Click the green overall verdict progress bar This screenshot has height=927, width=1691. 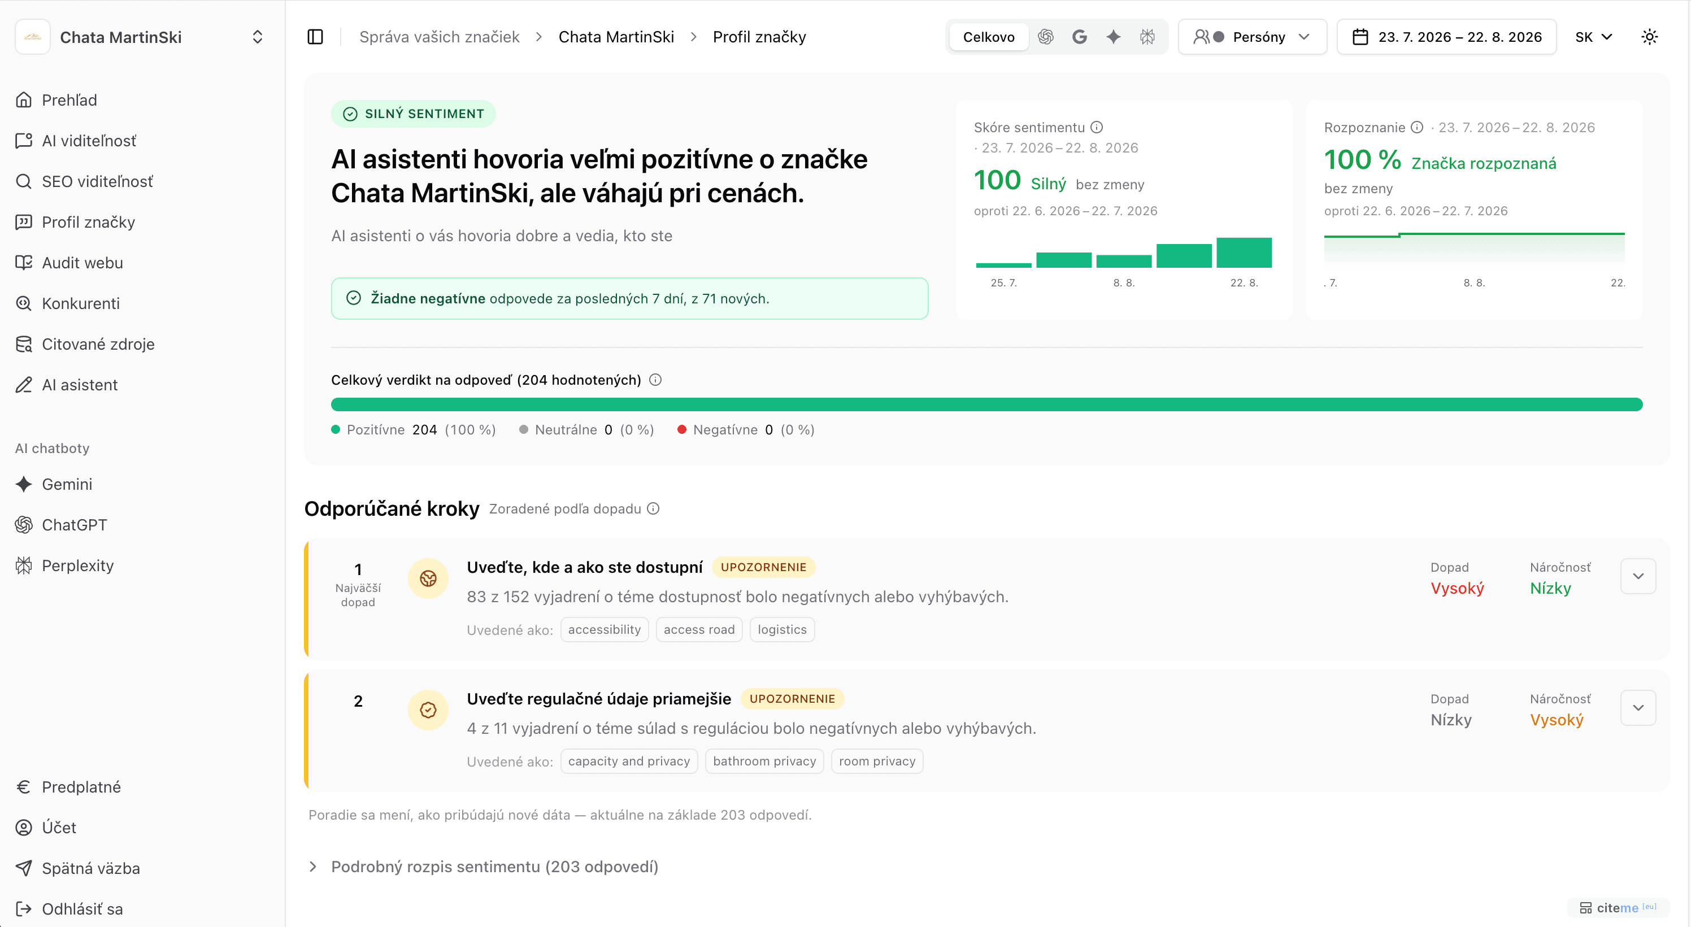click(x=986, y=404)
